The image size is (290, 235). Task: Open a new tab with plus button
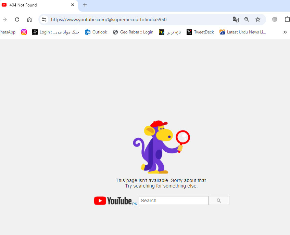coord(85,5)
